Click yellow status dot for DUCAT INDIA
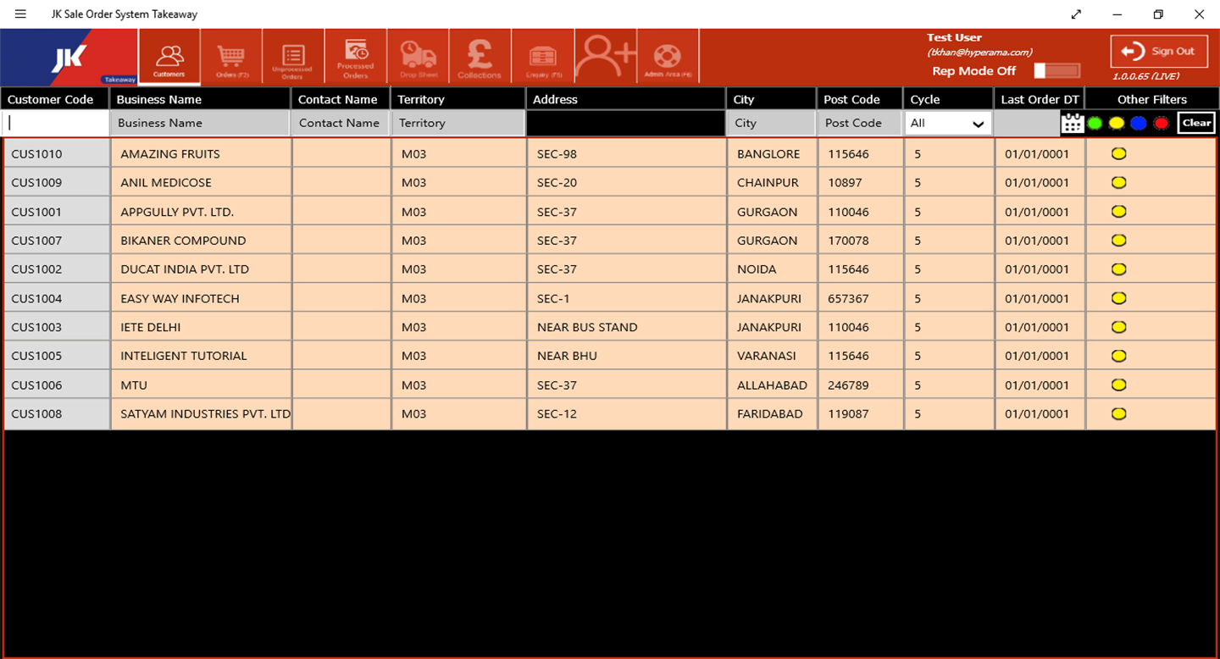 point(1118,269)
